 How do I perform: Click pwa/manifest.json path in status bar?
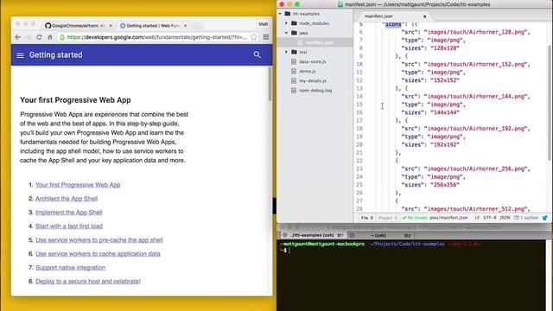point(448,218)
